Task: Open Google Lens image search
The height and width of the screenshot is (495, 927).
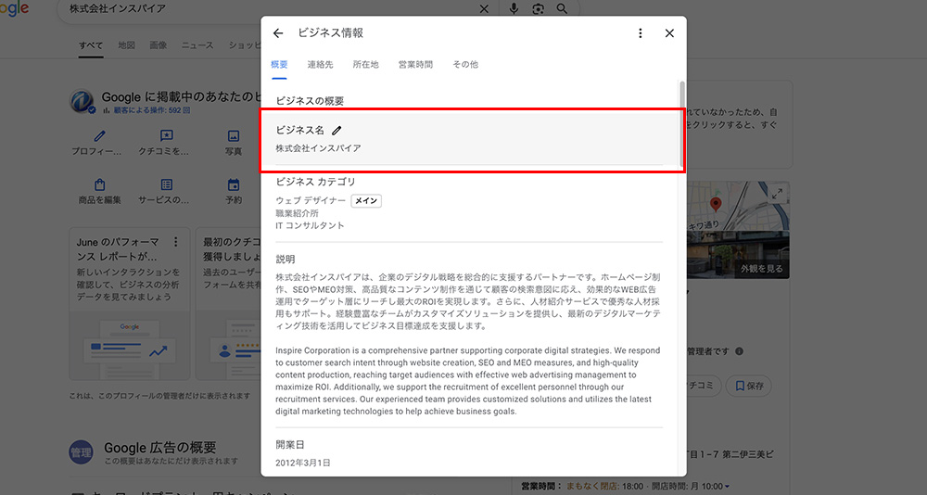Action: point(538,9)
